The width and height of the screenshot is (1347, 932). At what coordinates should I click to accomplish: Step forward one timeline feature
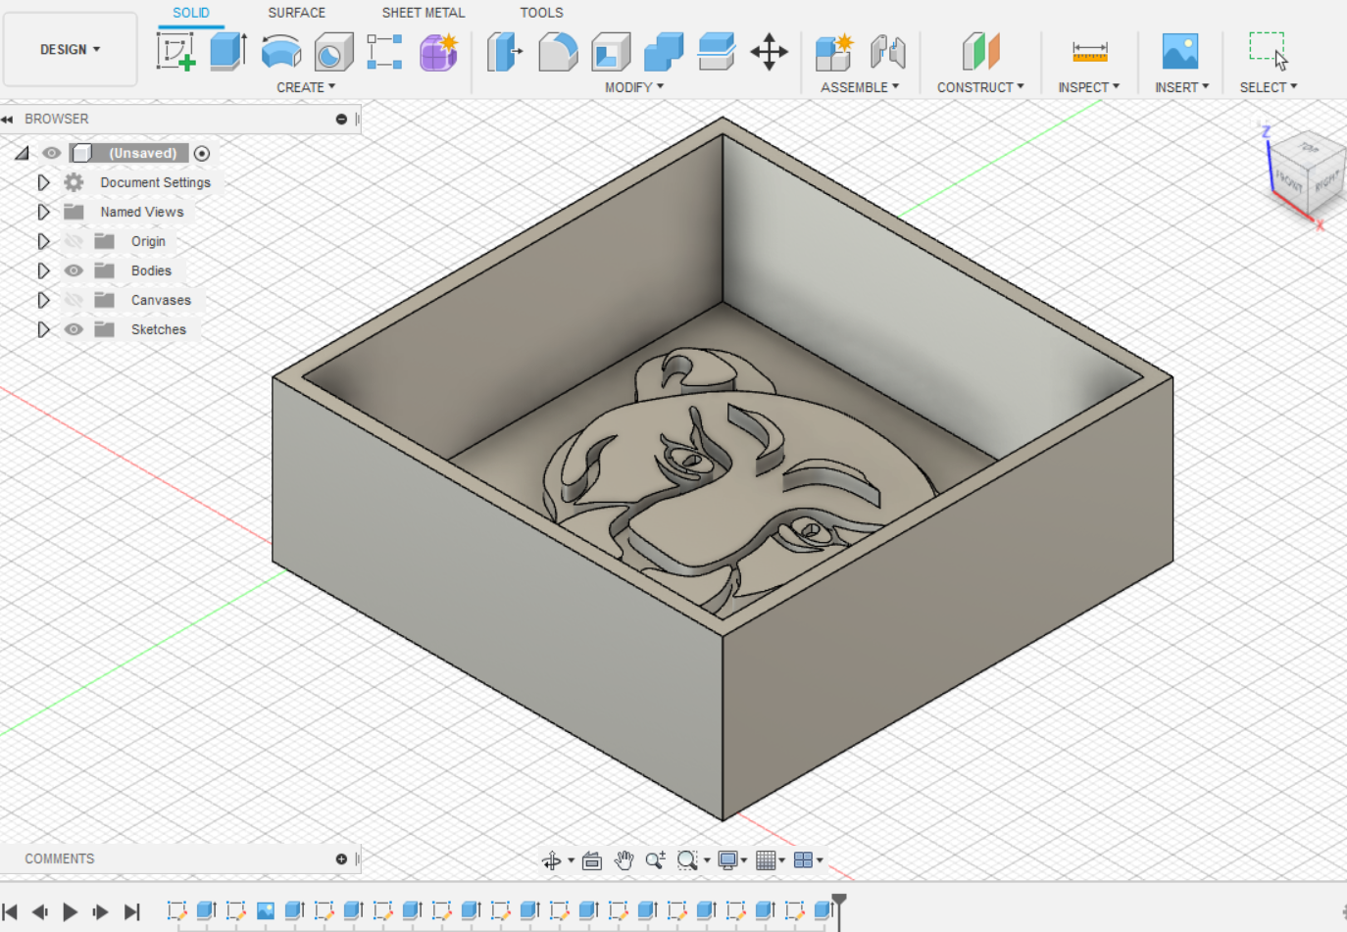pyautogui.click(x=101, y=911)
